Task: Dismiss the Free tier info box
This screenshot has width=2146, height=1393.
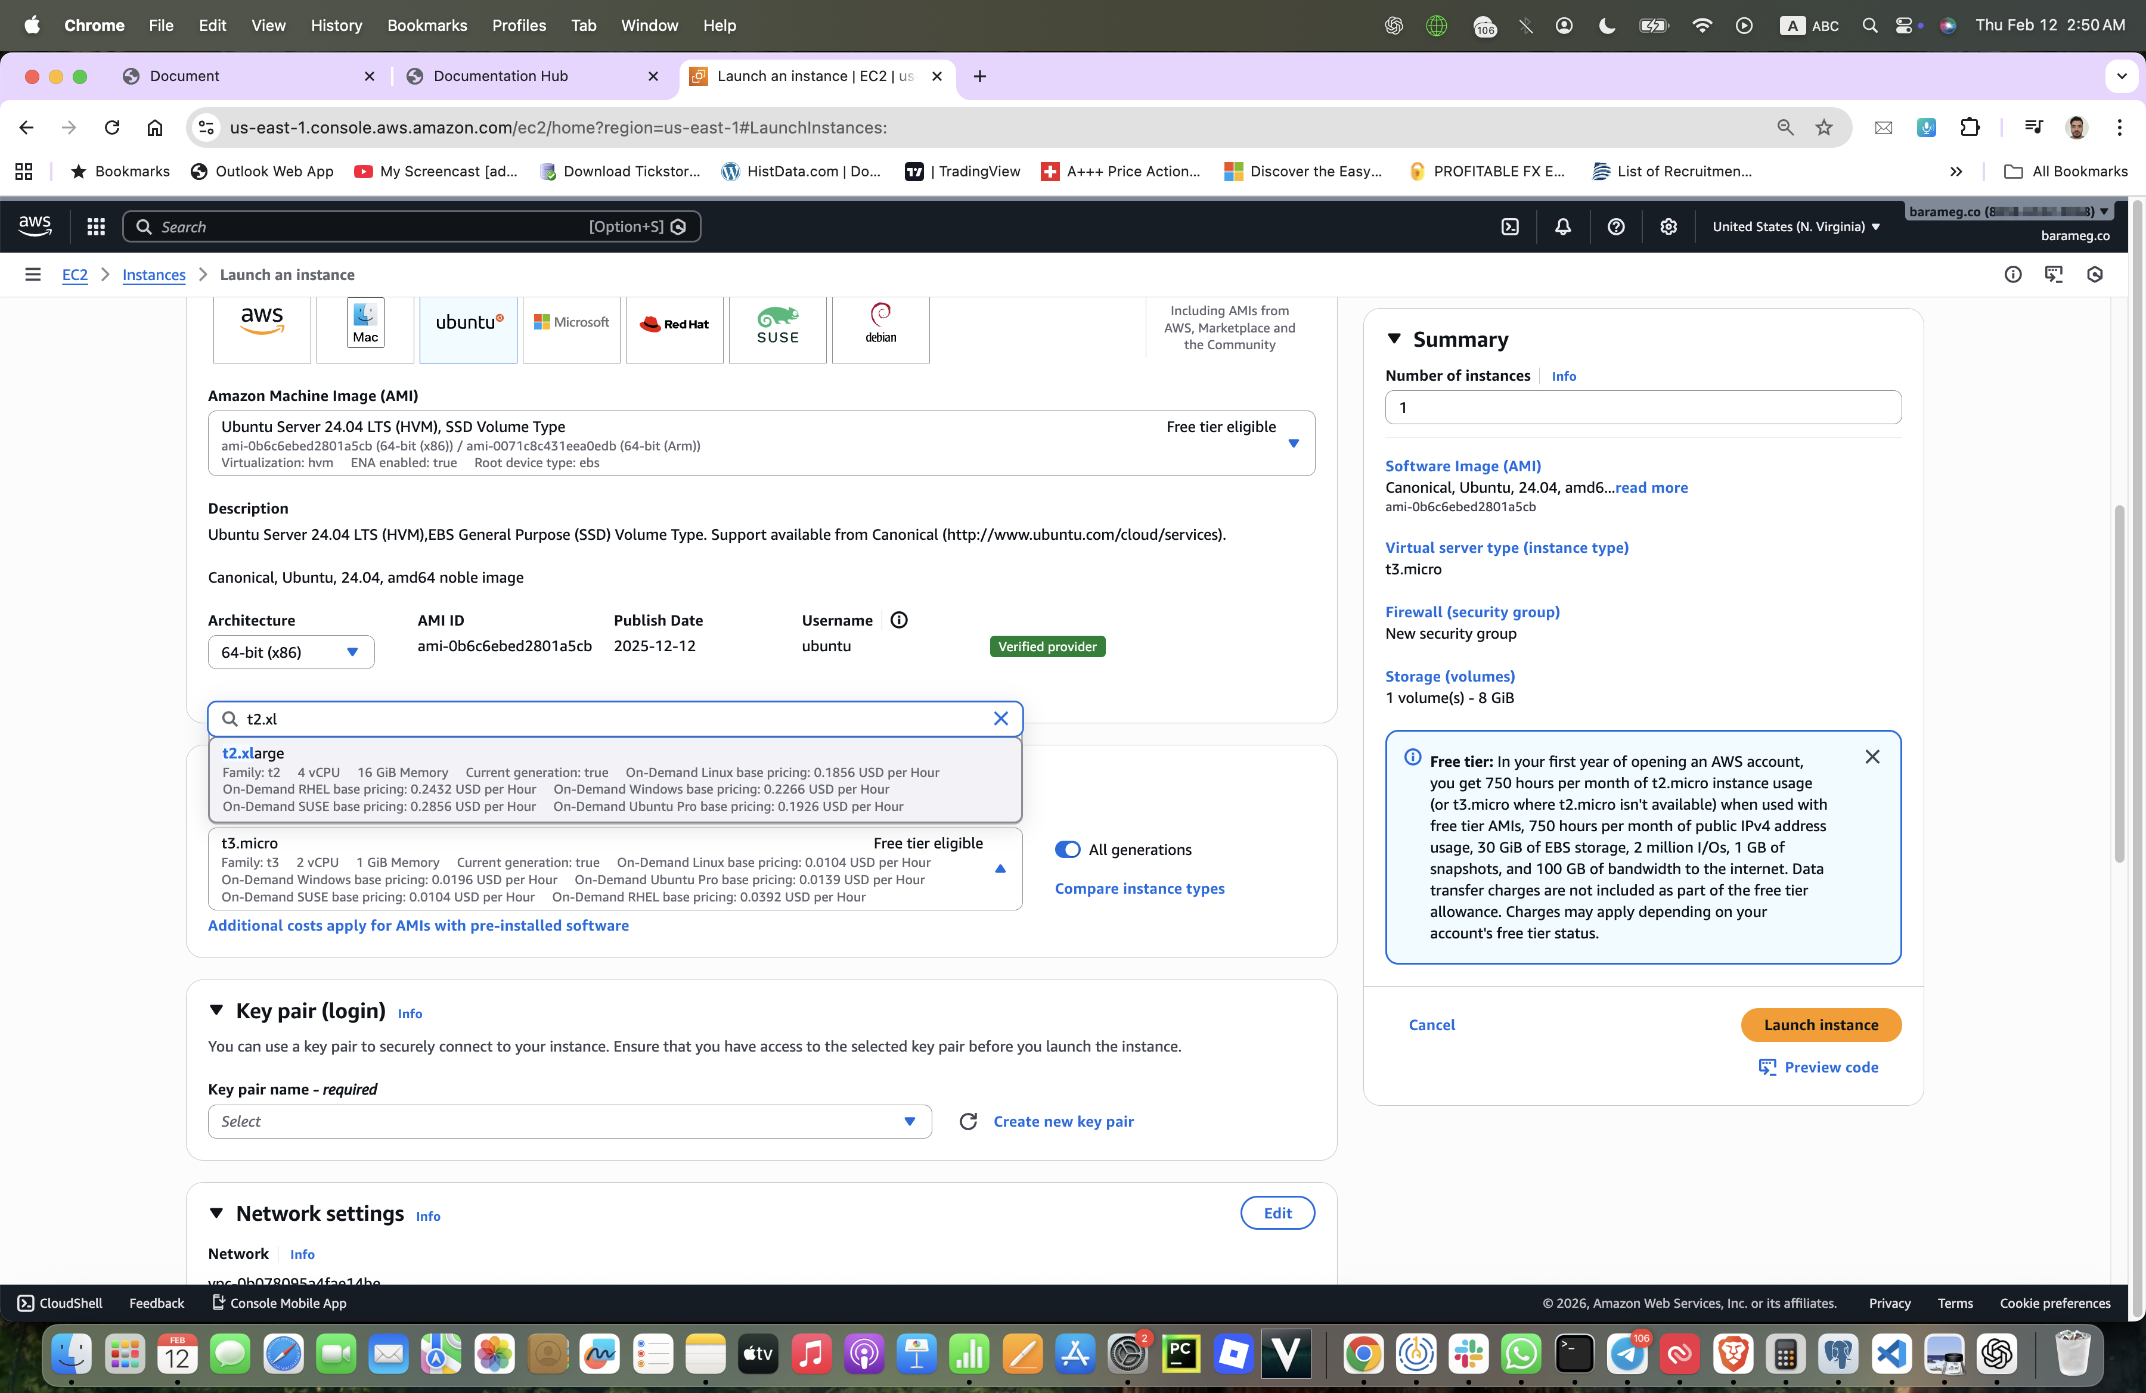Action: click(1872, 757)
